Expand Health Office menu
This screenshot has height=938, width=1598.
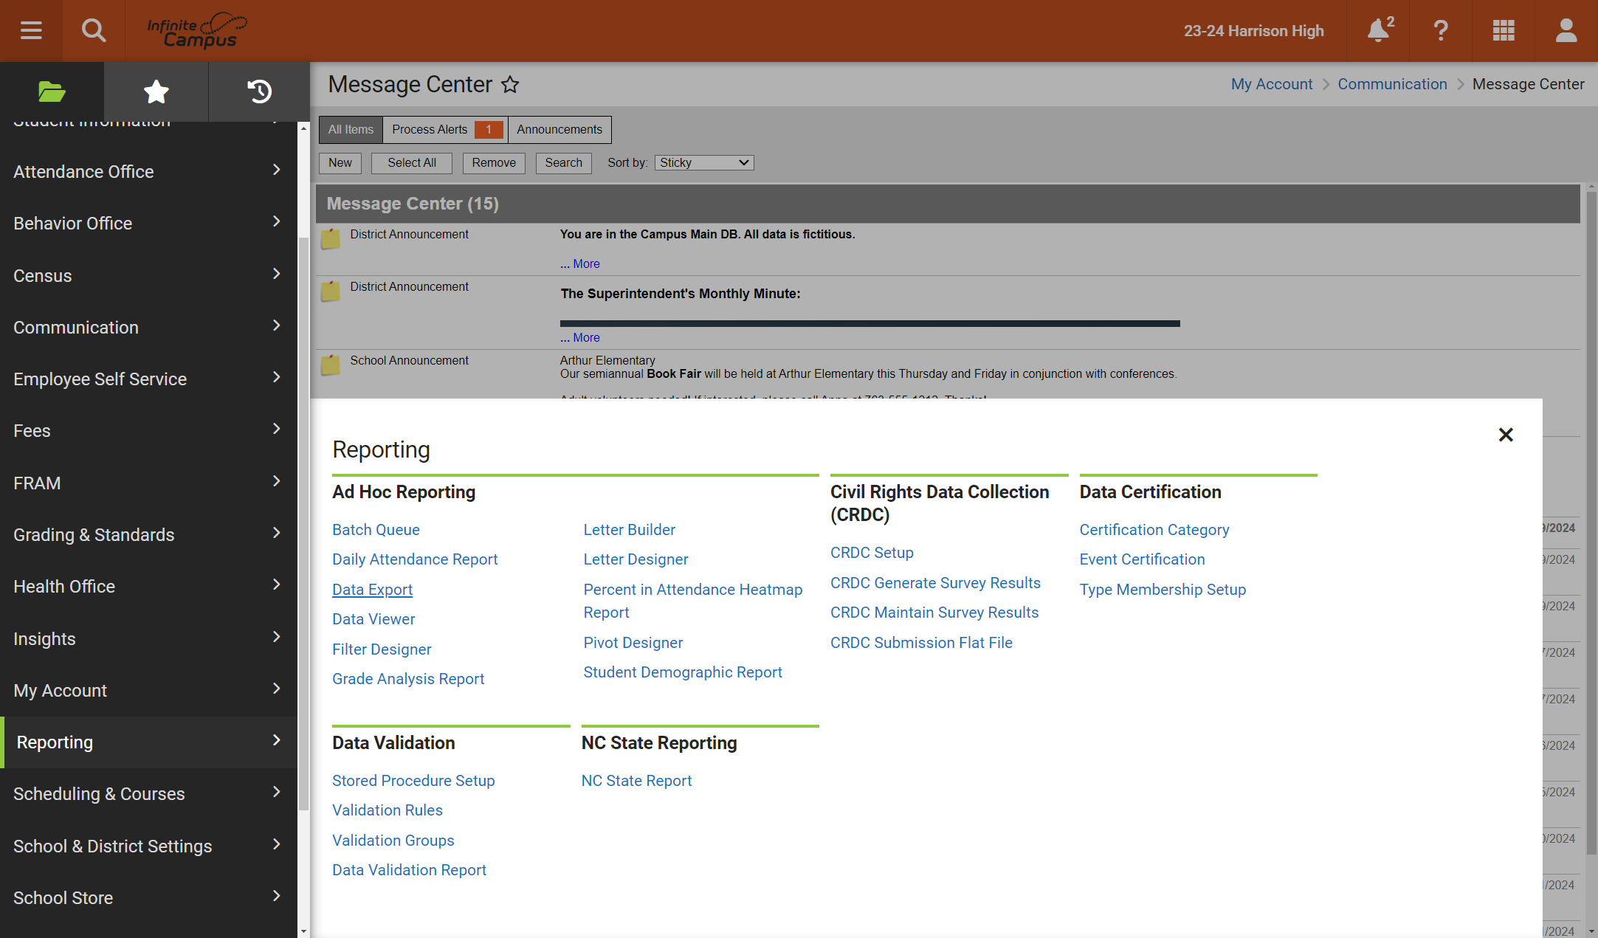tap(148, 586)
